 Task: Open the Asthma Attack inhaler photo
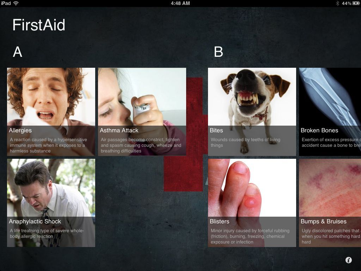pyautogui.click(x=142, y=97)
